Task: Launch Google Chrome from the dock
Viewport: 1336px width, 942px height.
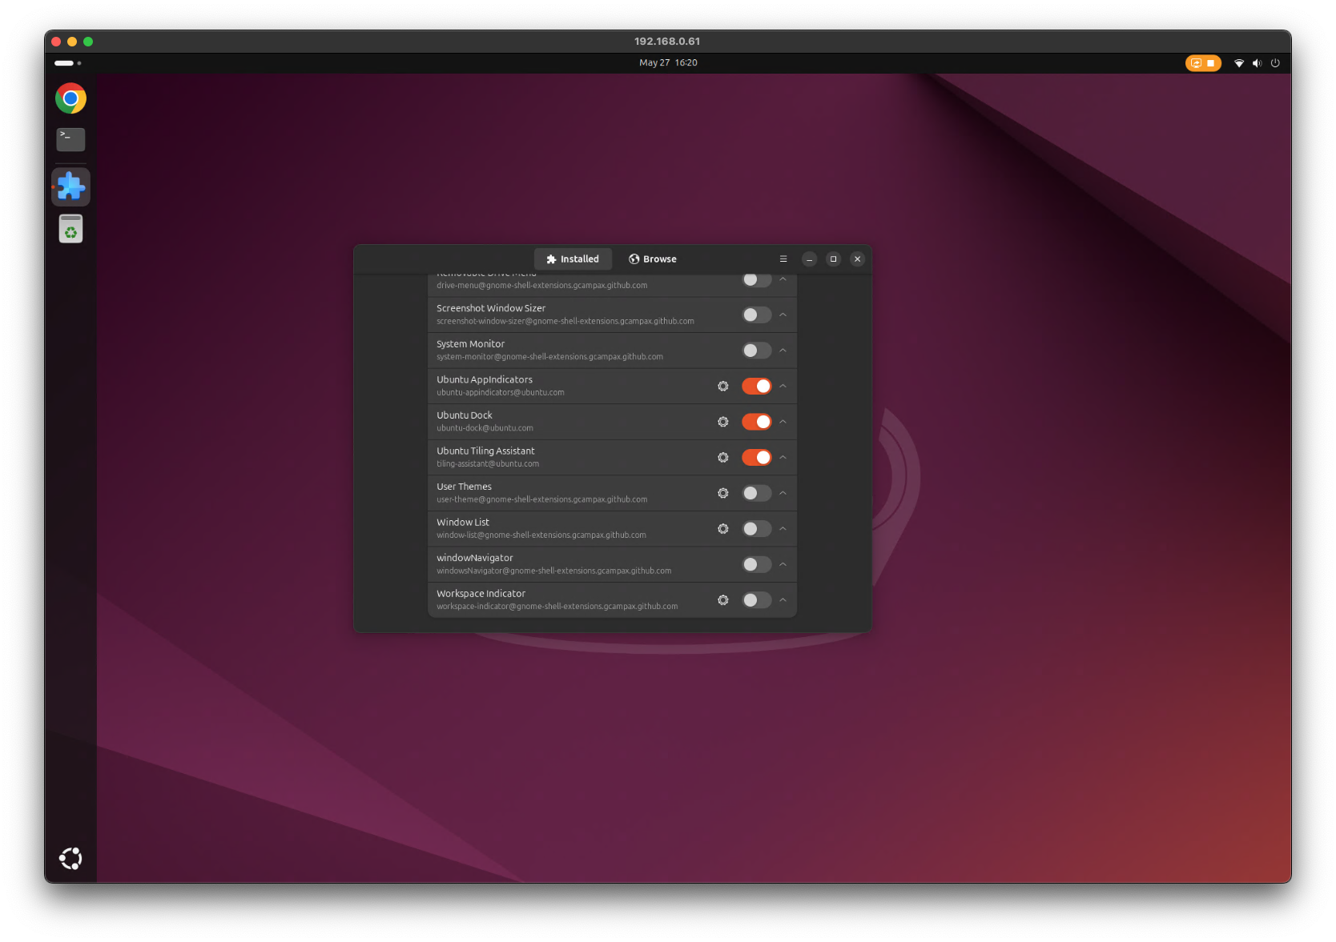Action: (70, 98)
